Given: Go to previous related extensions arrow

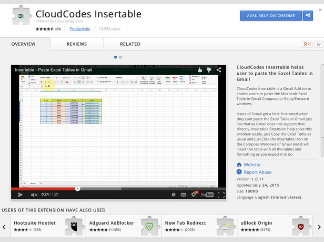Looking at the screenshot, I should (x=4, y=227).
